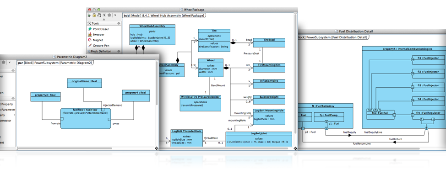The width and height of the screenshot is (446, 169).
Task: Click the WheelPackage window title bar
Action: 192,10
